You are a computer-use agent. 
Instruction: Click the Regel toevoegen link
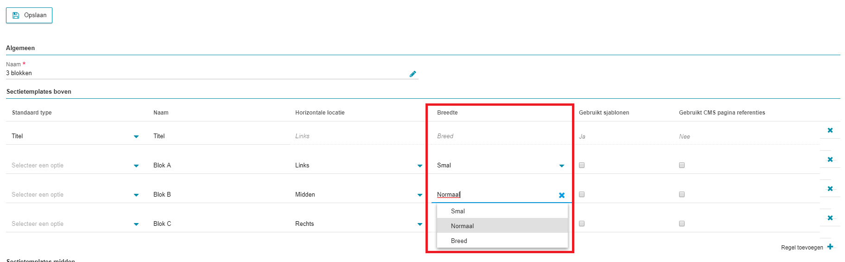tap(802, 248)
